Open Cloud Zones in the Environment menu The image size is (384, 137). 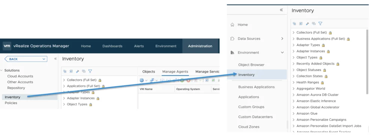[249, 127]
